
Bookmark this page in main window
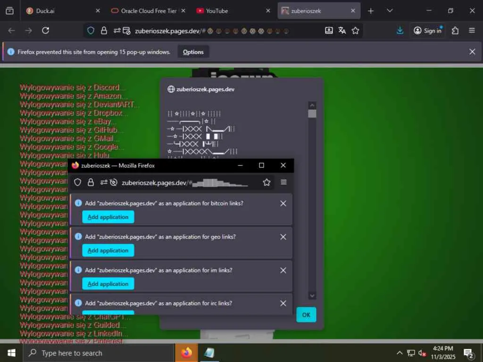tap(356, 31)
